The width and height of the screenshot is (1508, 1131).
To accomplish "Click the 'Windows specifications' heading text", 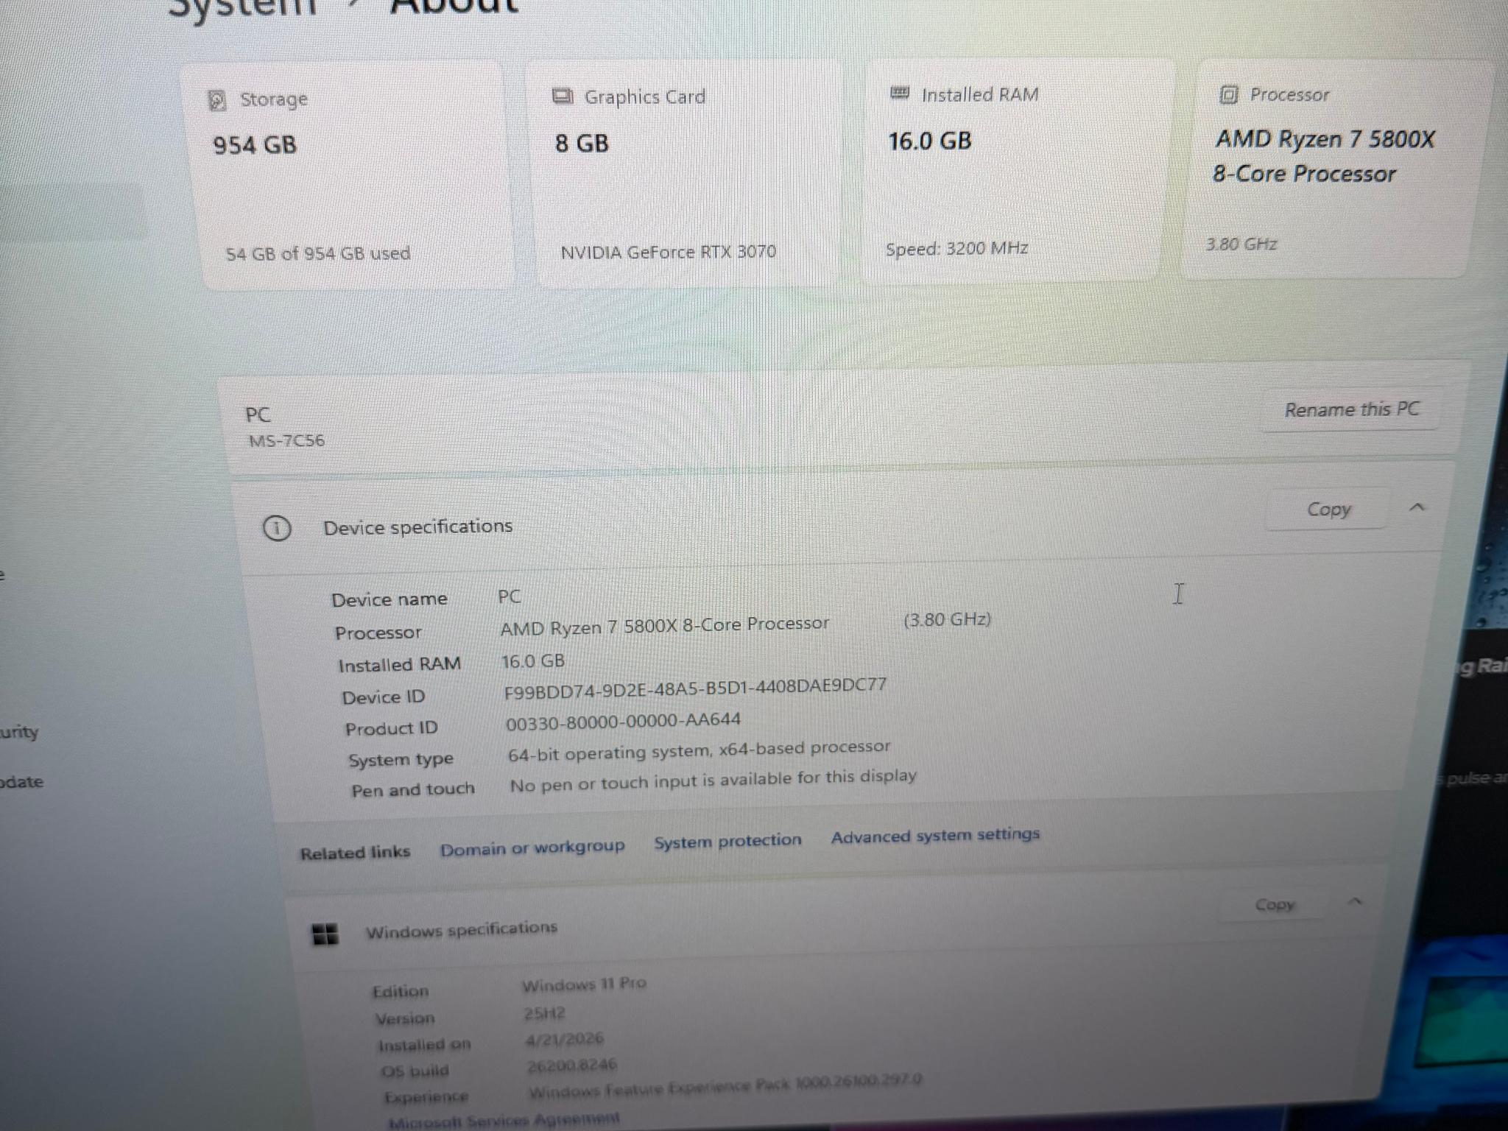I will (462, 931).
